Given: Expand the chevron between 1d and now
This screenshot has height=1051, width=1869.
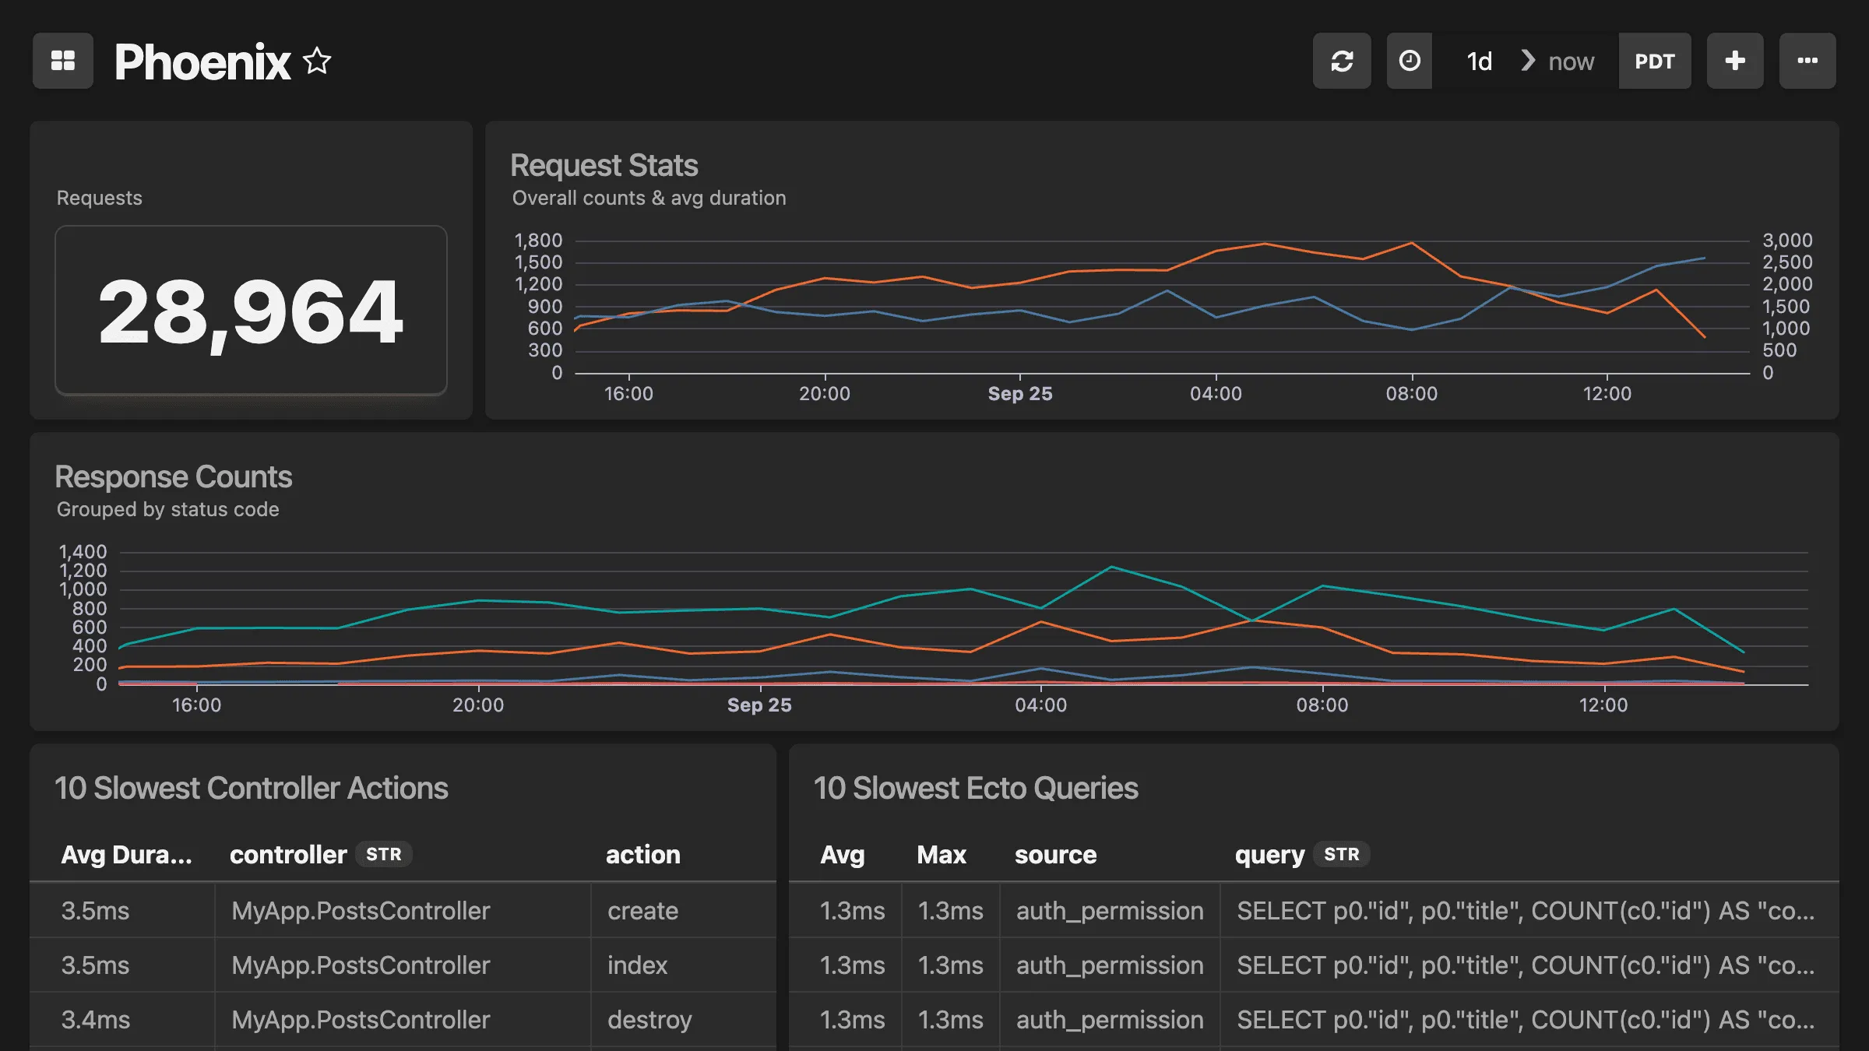Looking at the screenshot, I should (x=1528, y=60).
